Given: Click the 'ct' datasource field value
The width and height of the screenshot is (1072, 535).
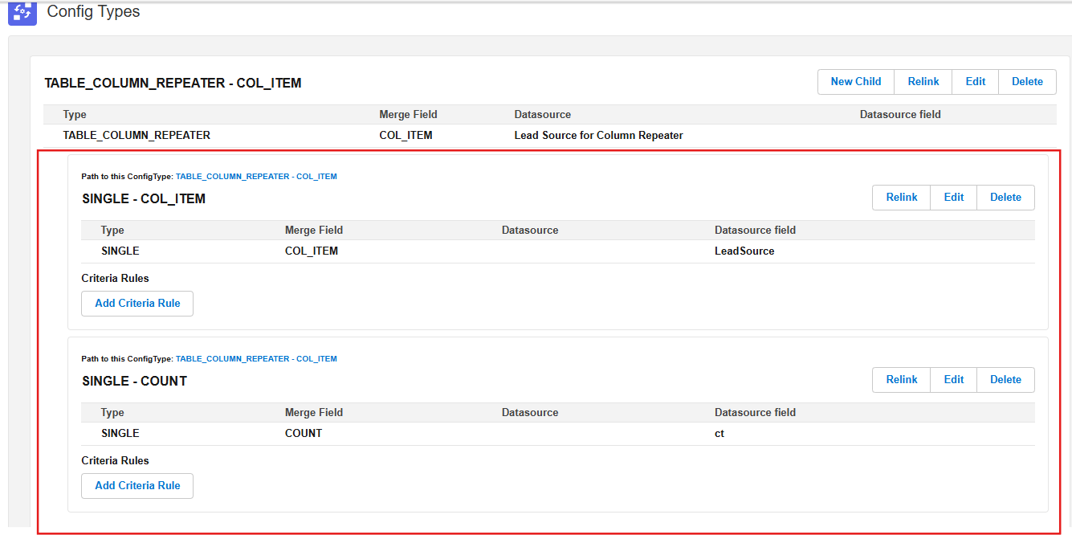Looking at the screenshot, I should pos(719,434).
